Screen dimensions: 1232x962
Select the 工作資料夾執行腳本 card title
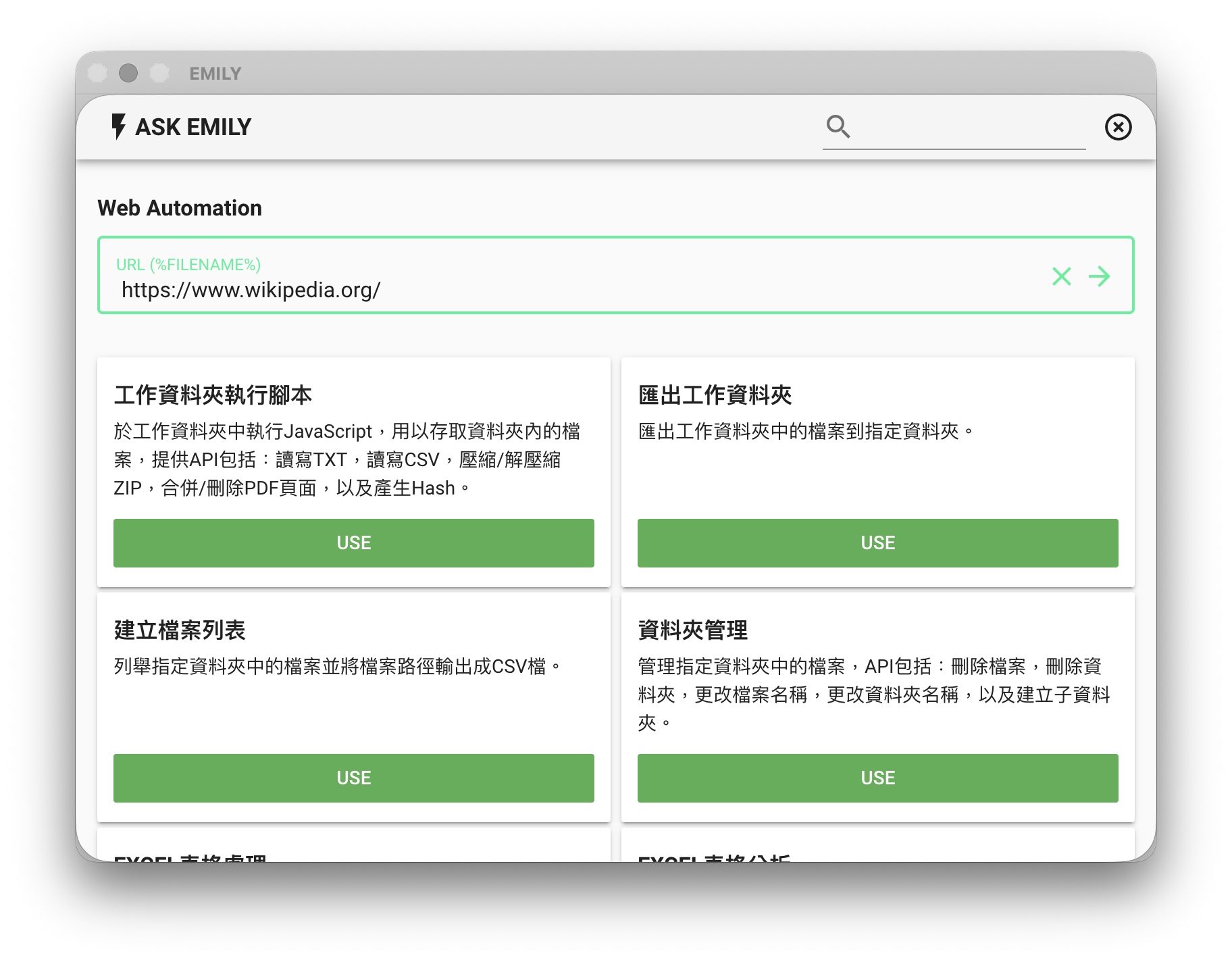pyautogui.click(x=213, y=395)
